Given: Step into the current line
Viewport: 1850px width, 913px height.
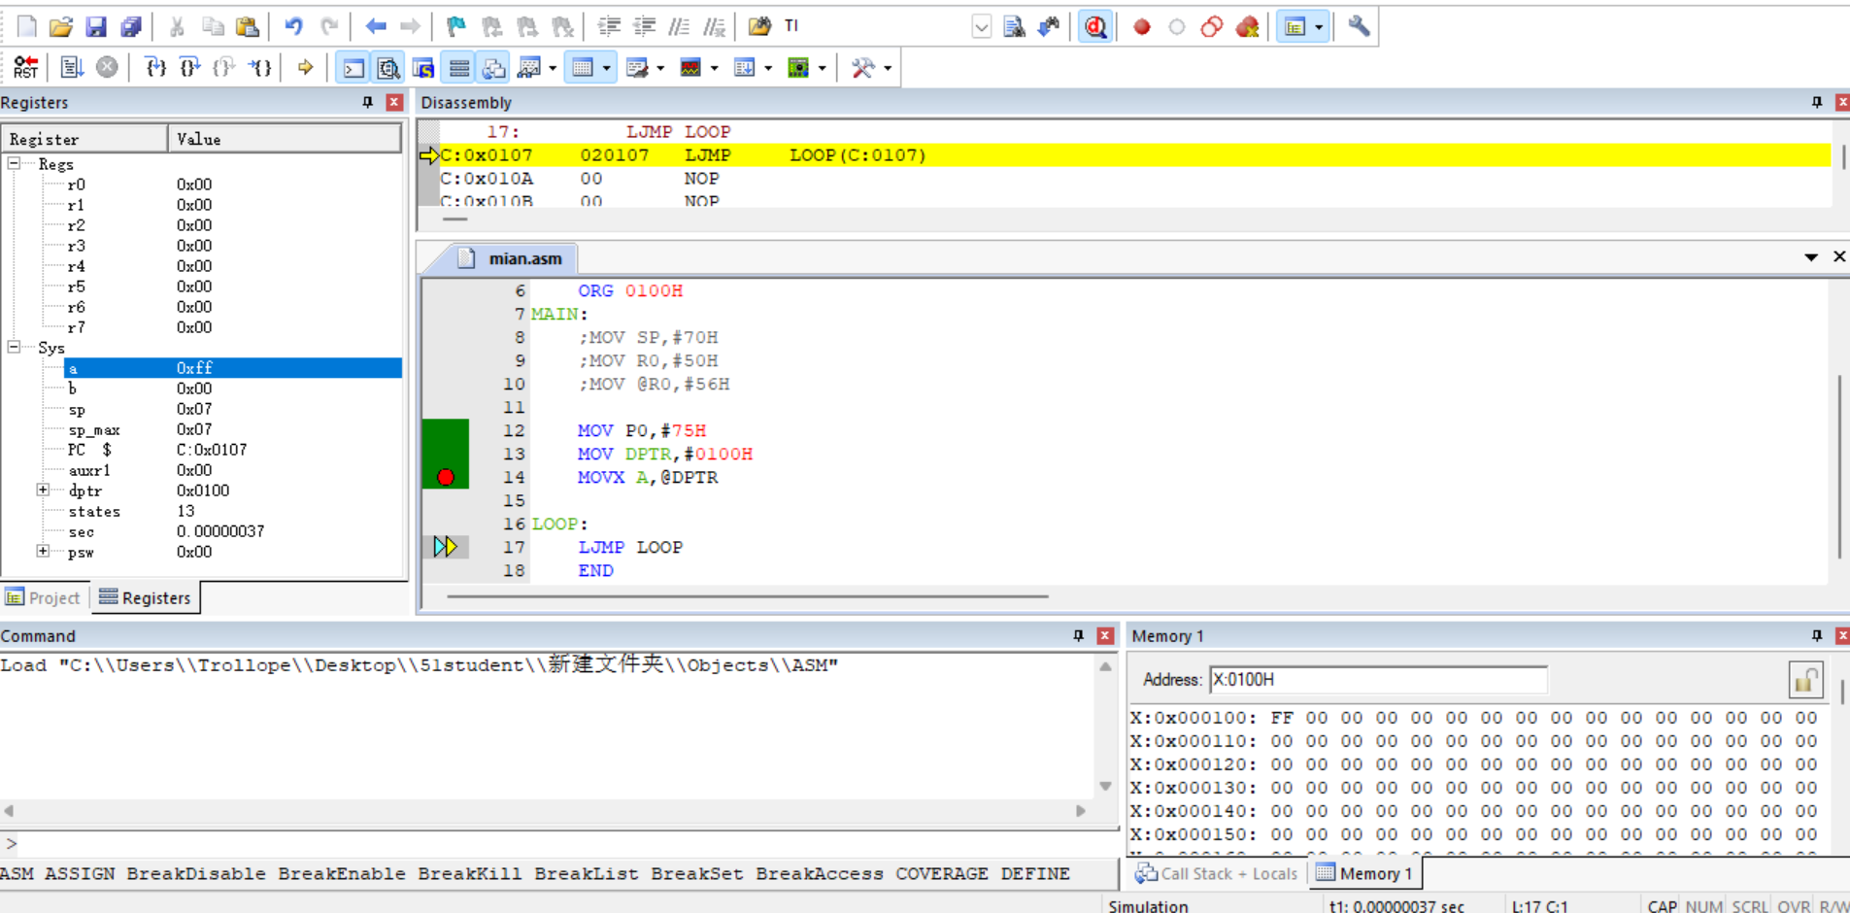Looking at the screenshot, I should coord(155,67).
